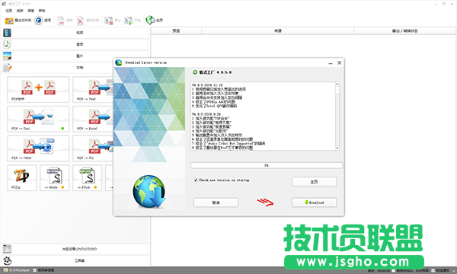Select the -> Mobi converter

(x=55, y=177)
